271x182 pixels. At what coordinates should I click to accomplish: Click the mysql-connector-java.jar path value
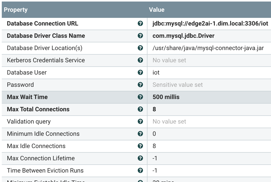pyautogui.click(x=208, y=48)
